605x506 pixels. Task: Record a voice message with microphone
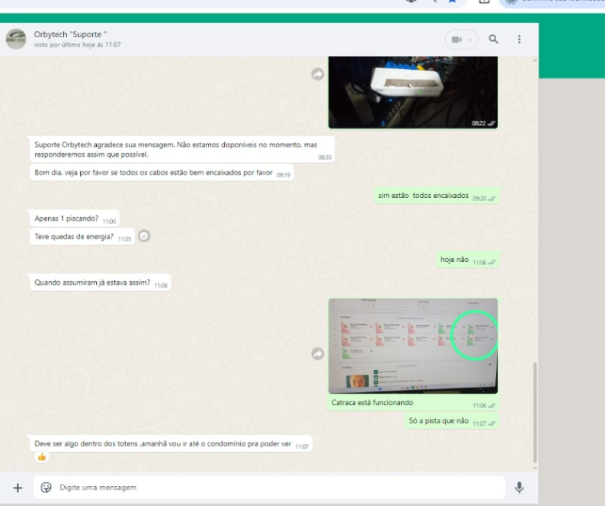[518, 488]
